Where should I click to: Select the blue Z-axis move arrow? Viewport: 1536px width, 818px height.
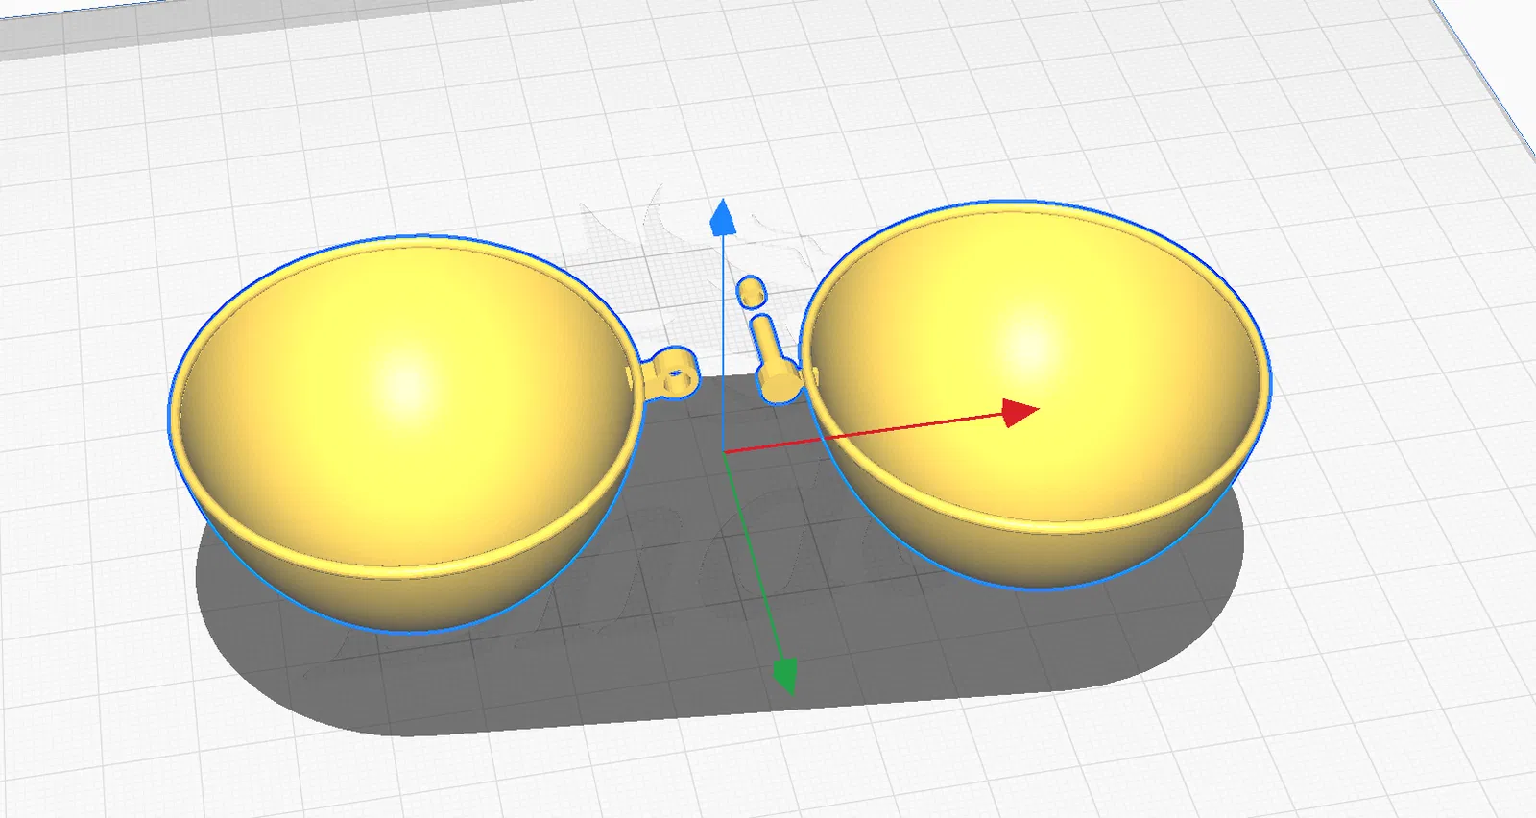pos(723,217)
